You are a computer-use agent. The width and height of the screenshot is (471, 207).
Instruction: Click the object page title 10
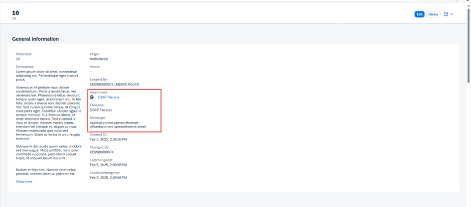[x=15, y=12]
